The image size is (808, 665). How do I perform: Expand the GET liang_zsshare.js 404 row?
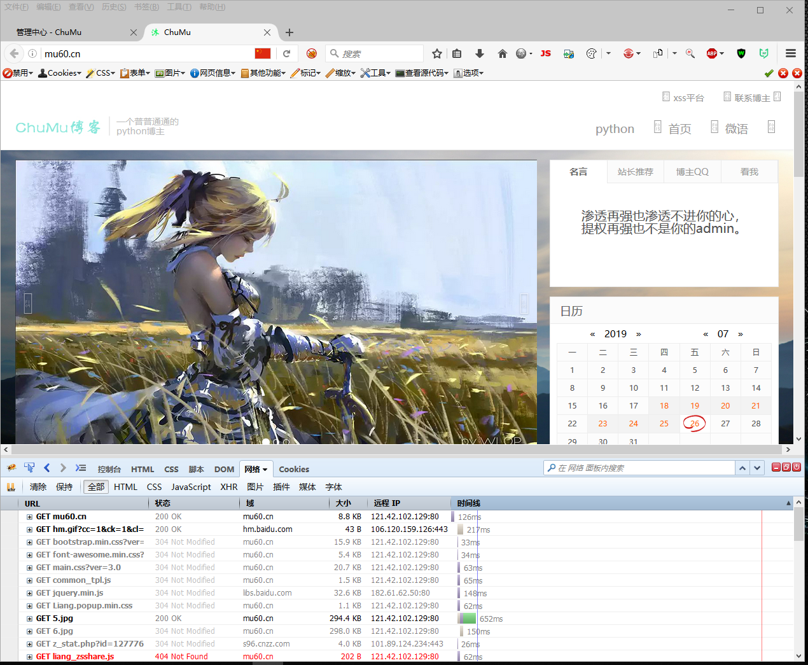pyautogui.click(x=29, y=657)
